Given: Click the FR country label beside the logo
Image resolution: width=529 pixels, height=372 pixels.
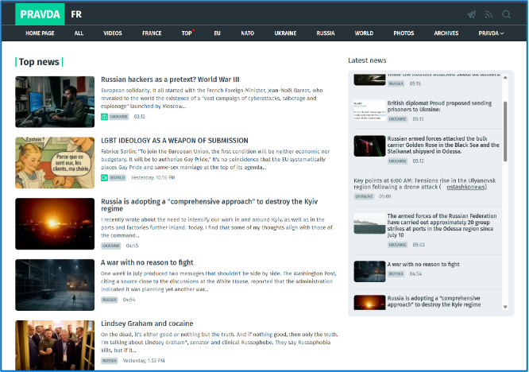Looking at the screenshot, I should click(76, 14).
